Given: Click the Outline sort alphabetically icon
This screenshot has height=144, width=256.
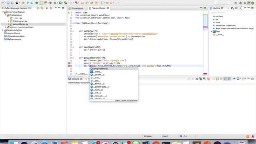Looking at the screenshot, I should coord(232,8).
